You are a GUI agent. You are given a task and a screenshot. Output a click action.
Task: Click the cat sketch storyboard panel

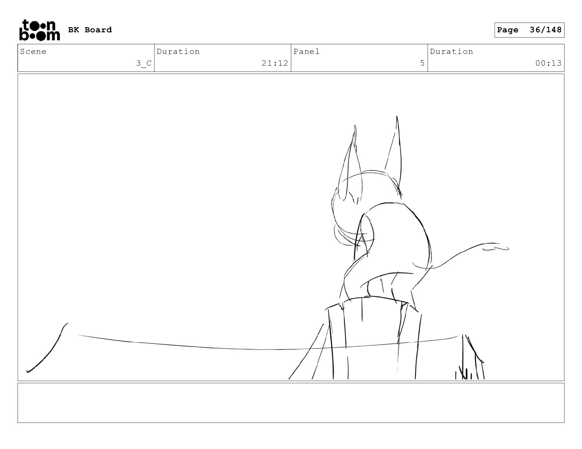click(291, 227)
